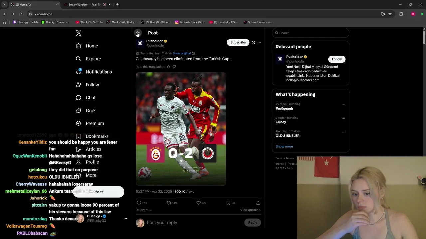
Task: Click the Grok icon beside Subscribe
Action: (253, 42)
